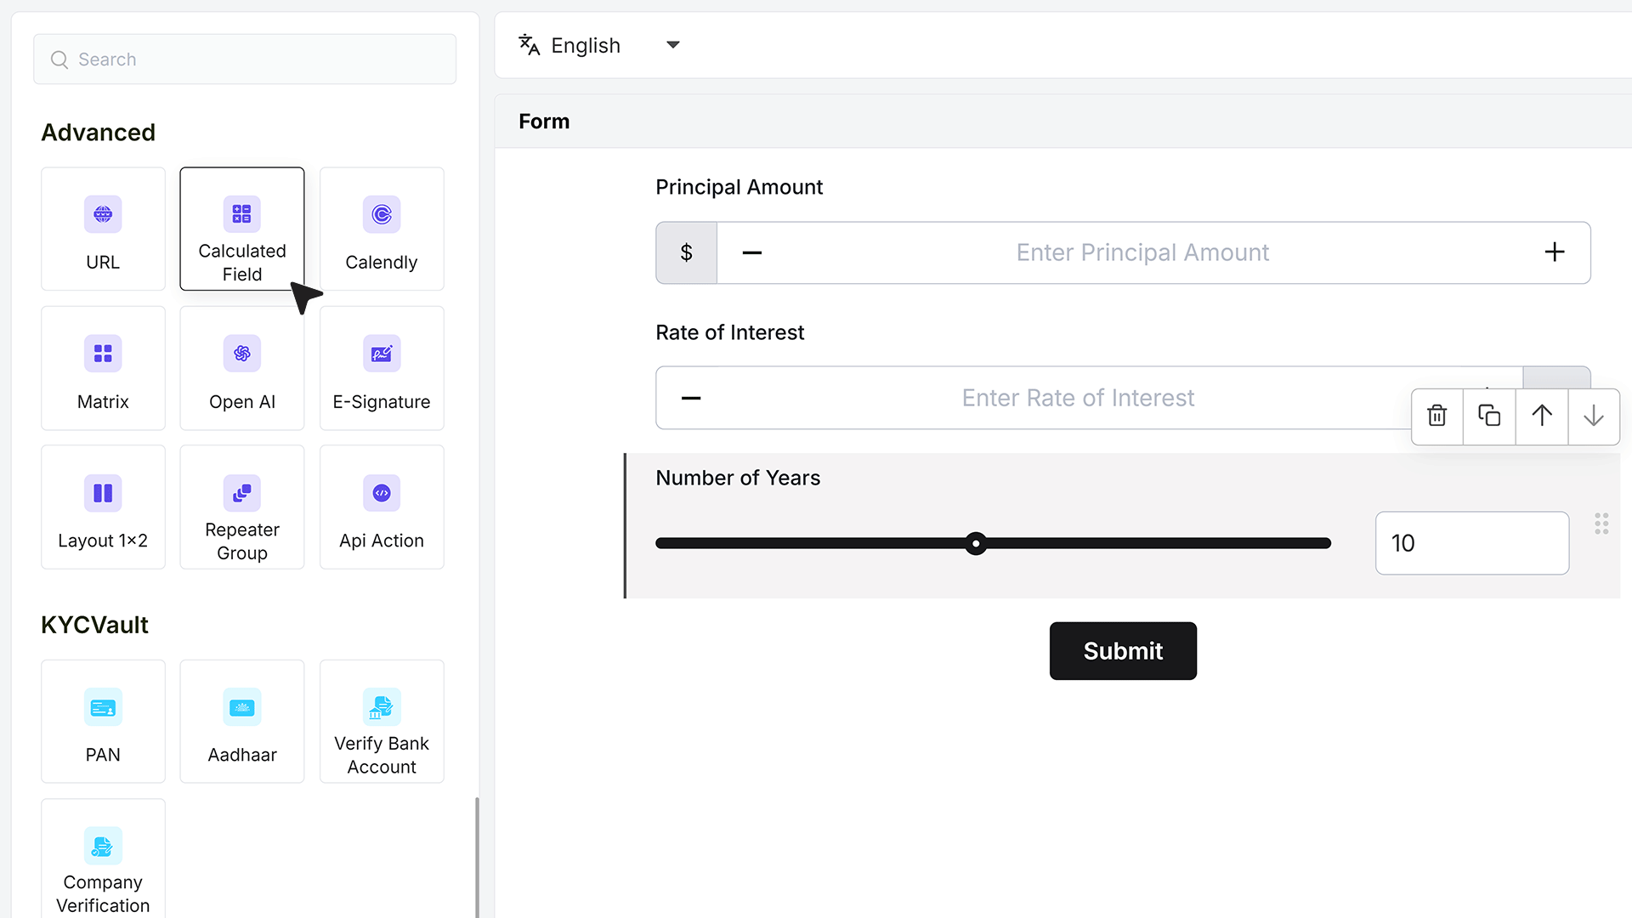This screenshot has height=918, width=1632.
Task: Click the KYCVault section heading
Action: [x=94, y=625]
